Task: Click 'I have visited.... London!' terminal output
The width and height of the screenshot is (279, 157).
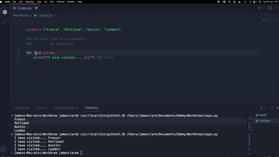Action: point(37,149)
